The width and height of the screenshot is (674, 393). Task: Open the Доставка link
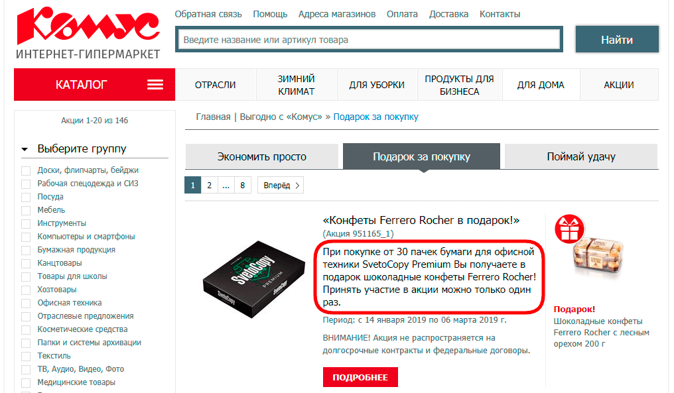click(448, 14)
